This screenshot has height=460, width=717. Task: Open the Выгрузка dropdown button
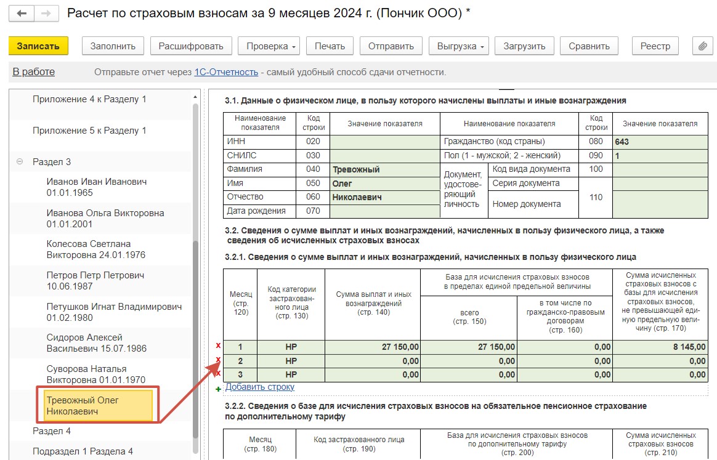(459, 46)
